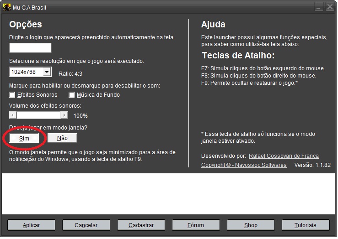Choose Não for window mode
This screenshot has width=338, height=239.
point(62,138)
